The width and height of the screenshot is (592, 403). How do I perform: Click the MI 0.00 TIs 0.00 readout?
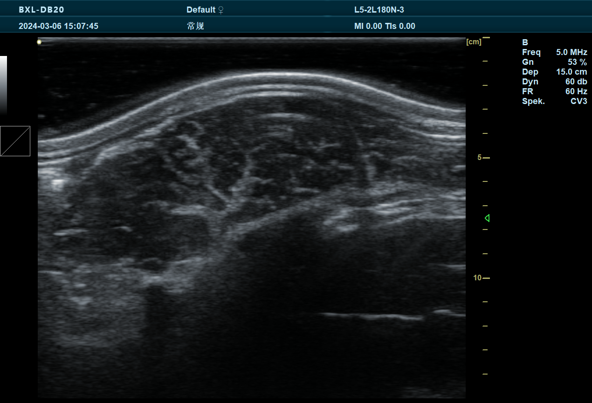tap(385, 26)
